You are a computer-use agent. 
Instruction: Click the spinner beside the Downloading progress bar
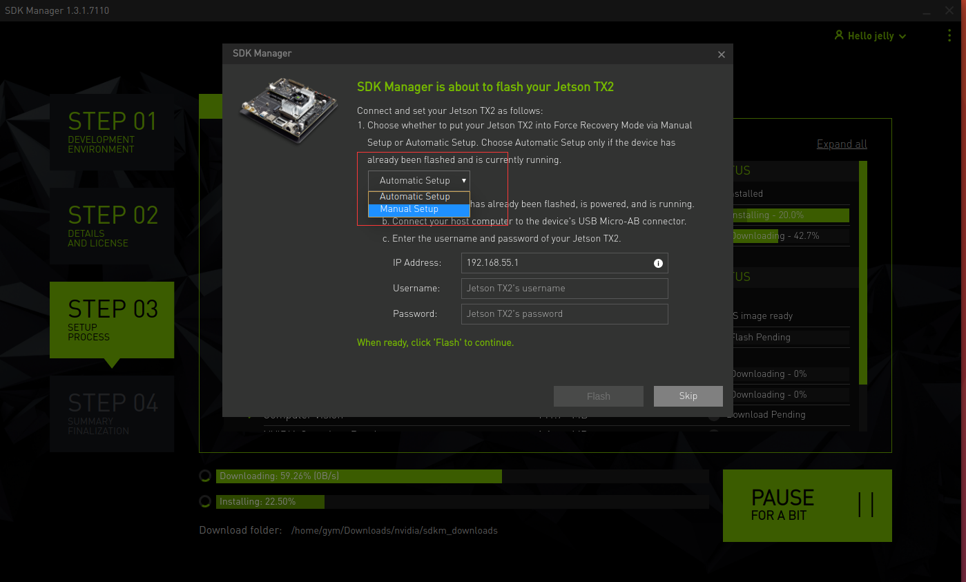click(205, 476)
